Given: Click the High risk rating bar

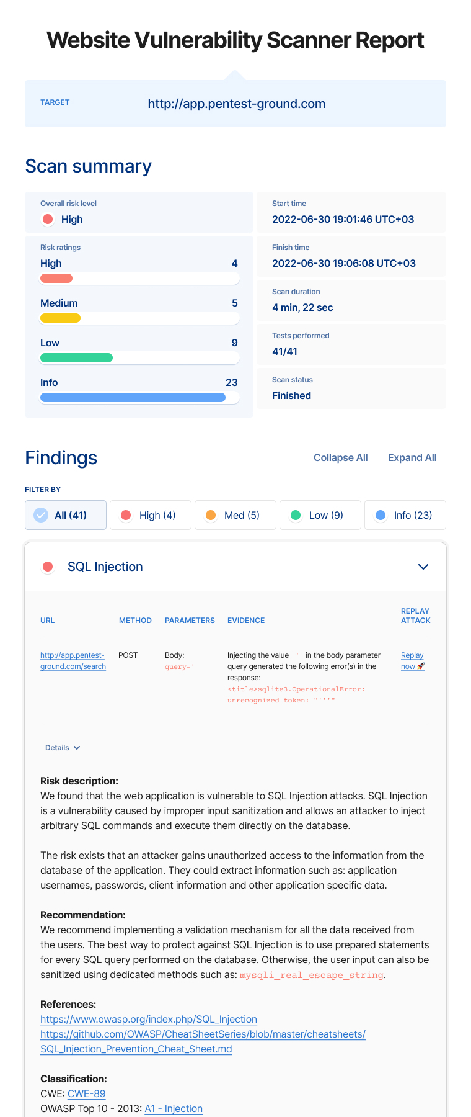Looking at the screenshot, I should (139, 279).
